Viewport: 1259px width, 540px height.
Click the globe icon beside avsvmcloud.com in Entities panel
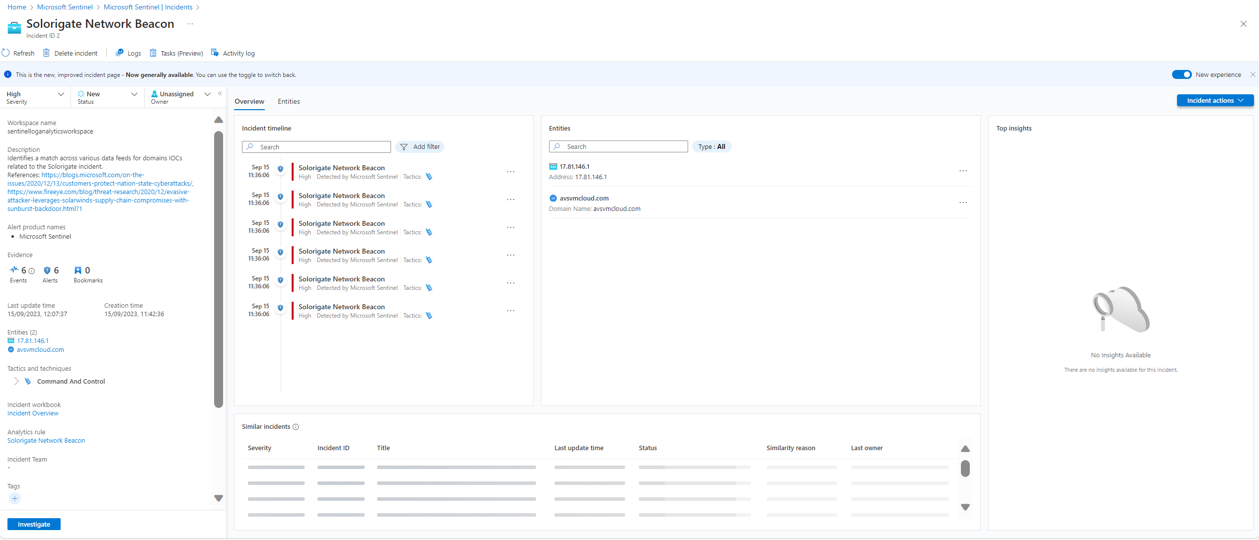click(553, 198)
